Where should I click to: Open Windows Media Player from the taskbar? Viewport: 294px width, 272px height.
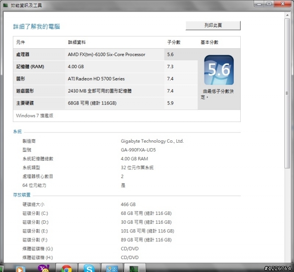click(x=20, y=269)
